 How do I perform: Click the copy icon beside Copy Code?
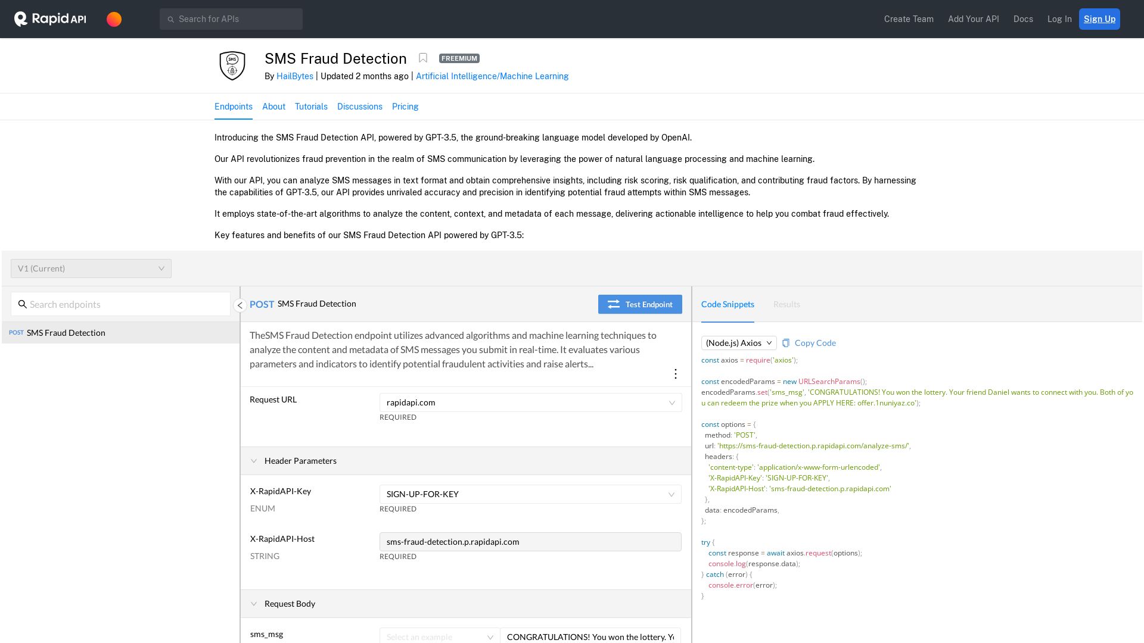[x=786, y=343]
